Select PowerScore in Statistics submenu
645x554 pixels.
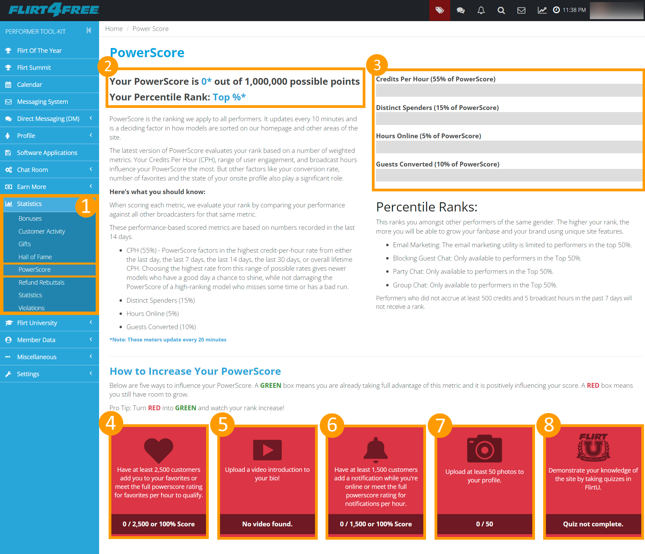pos(34,269)
